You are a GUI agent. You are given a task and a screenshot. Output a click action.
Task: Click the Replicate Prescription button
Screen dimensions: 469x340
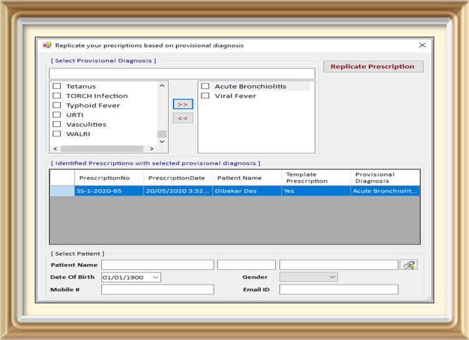373,67
